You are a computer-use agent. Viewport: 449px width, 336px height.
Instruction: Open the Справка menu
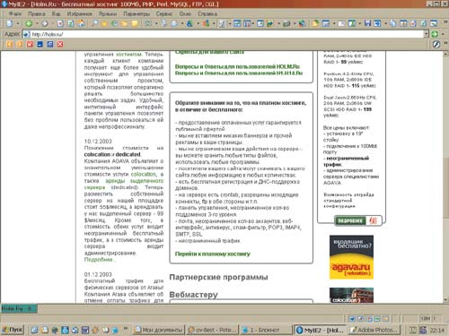(x=207, y=13)
